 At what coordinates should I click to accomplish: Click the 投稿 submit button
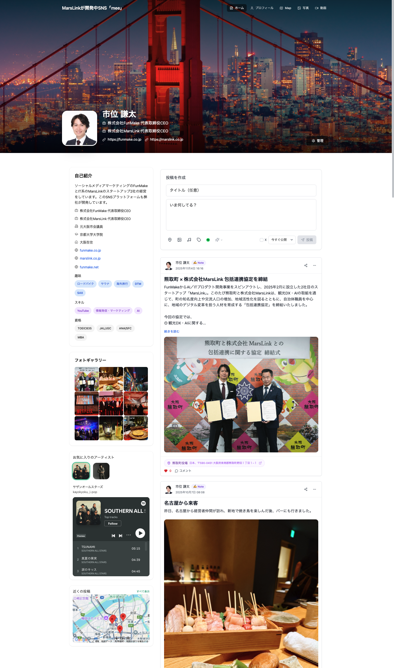(x=307, y=240)
